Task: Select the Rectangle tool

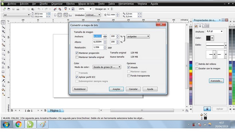Action: coord(3,50)
